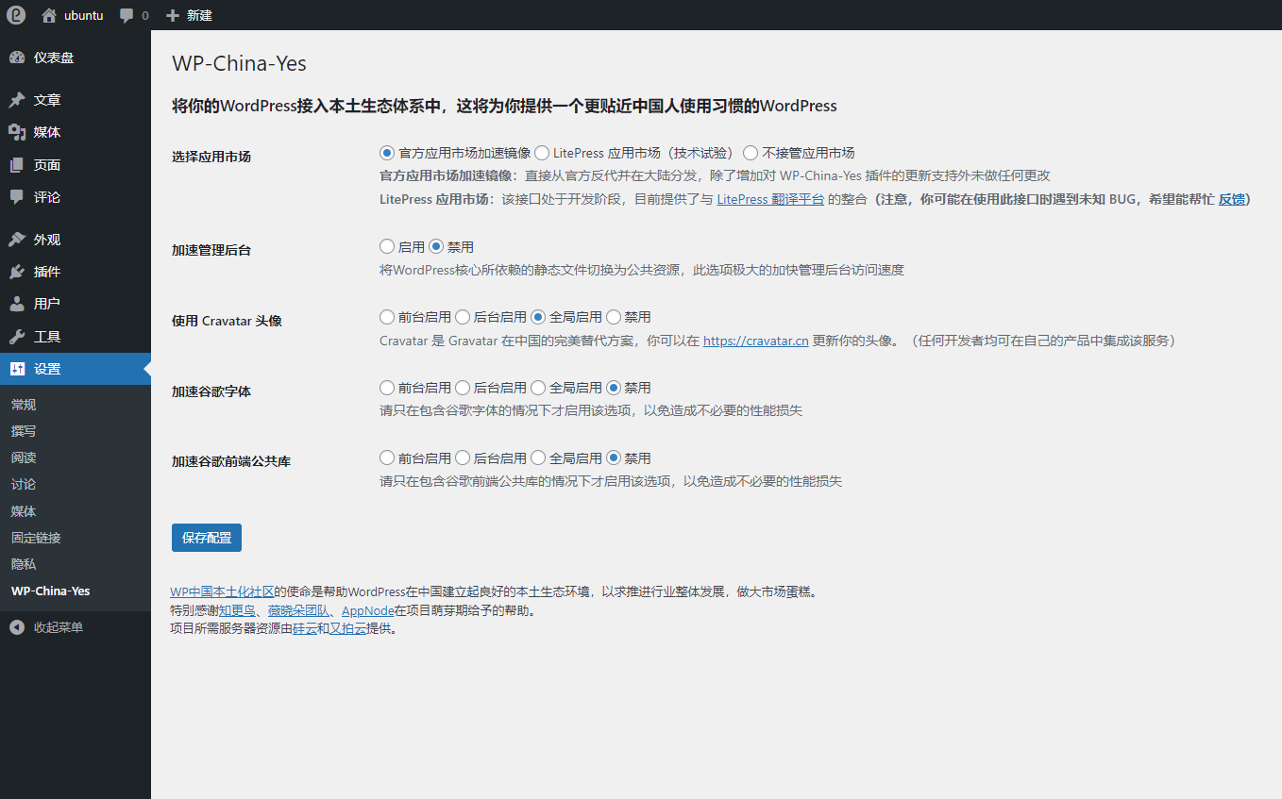This screenshot has height=799, width=1282.
Task: Open 工具 via the wrench icon
Action: pyautogui.click(x=17, y=335)
